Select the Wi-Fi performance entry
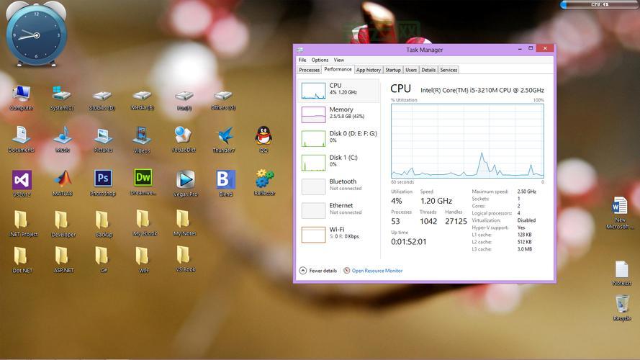The width and height of the screenshot is (640, 360). (339, 234)
